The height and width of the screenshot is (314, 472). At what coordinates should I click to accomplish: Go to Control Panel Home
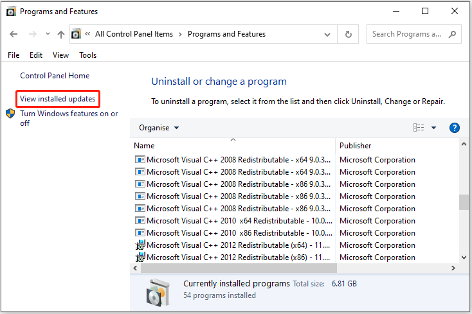[55, 76]
